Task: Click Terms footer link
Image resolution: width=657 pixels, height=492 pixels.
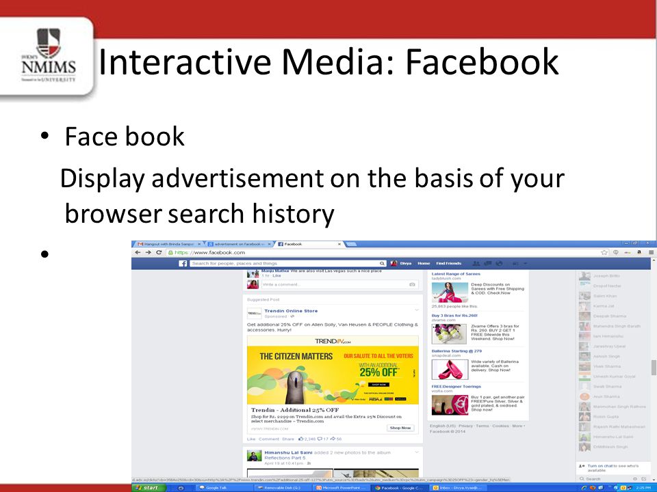Action: pos(482,426)
